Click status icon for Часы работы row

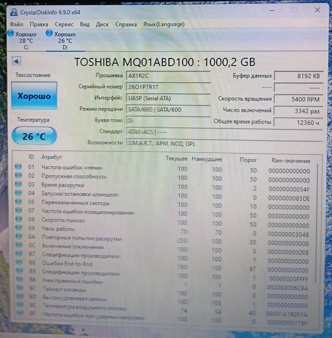[x=19, y=227]
